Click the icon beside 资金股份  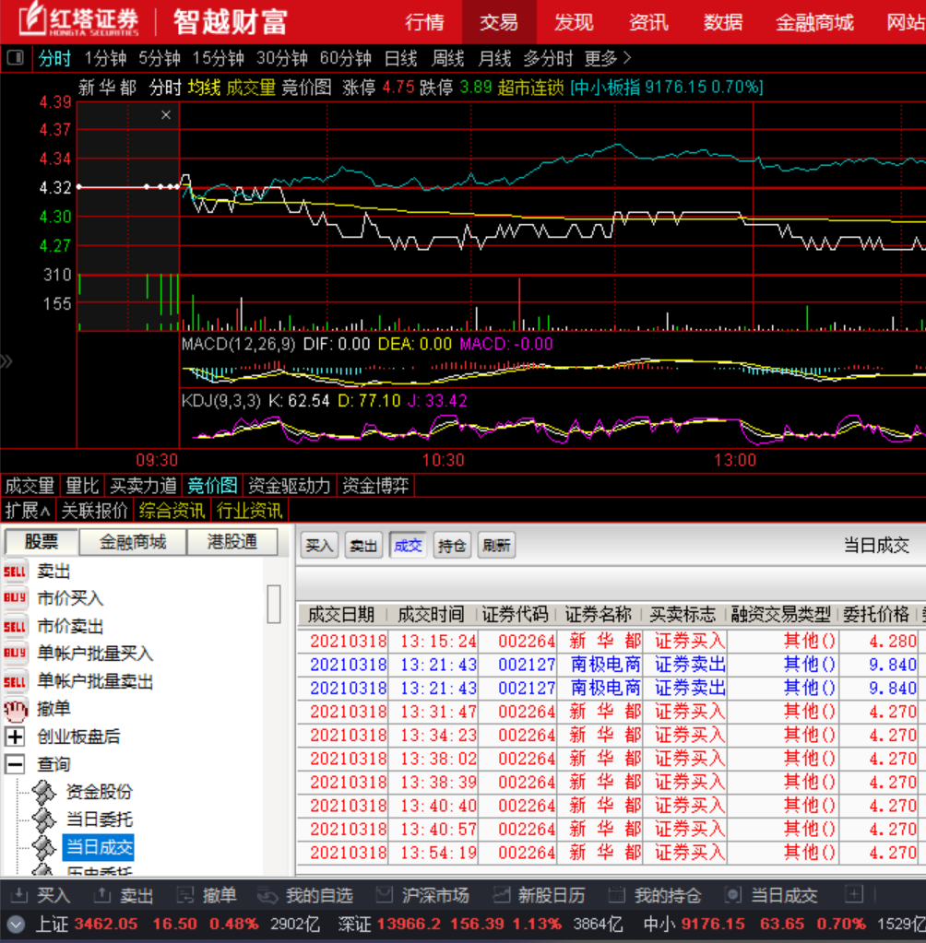(x=44, y=792)
